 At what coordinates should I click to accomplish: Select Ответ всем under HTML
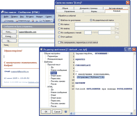(56, 98)
